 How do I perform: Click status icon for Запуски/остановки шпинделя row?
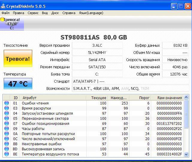(7, 113)
